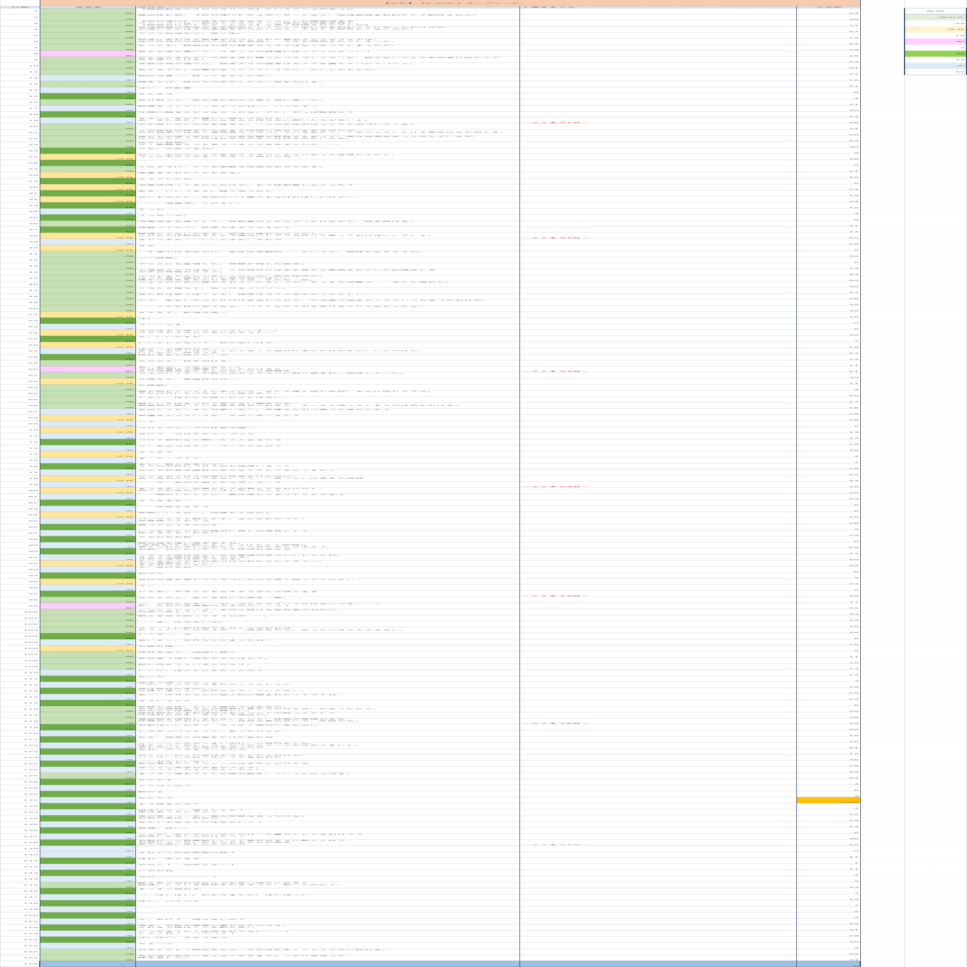This screenshot has width=967, height=967.
Task: Click the second red text link in notes column
Action: tap(555, 238)
